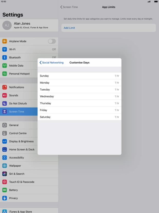
Task: Open Sunday time limit row
Action: point(79,76)
